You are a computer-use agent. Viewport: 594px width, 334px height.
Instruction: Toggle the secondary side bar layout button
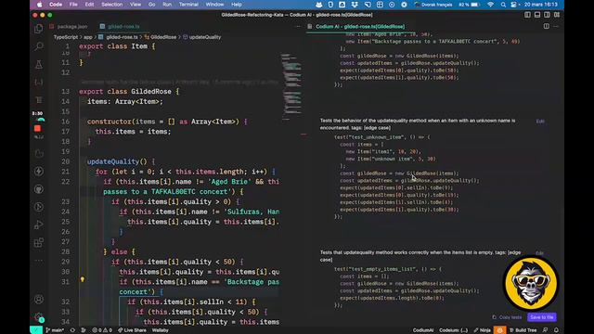coord(547,15)
